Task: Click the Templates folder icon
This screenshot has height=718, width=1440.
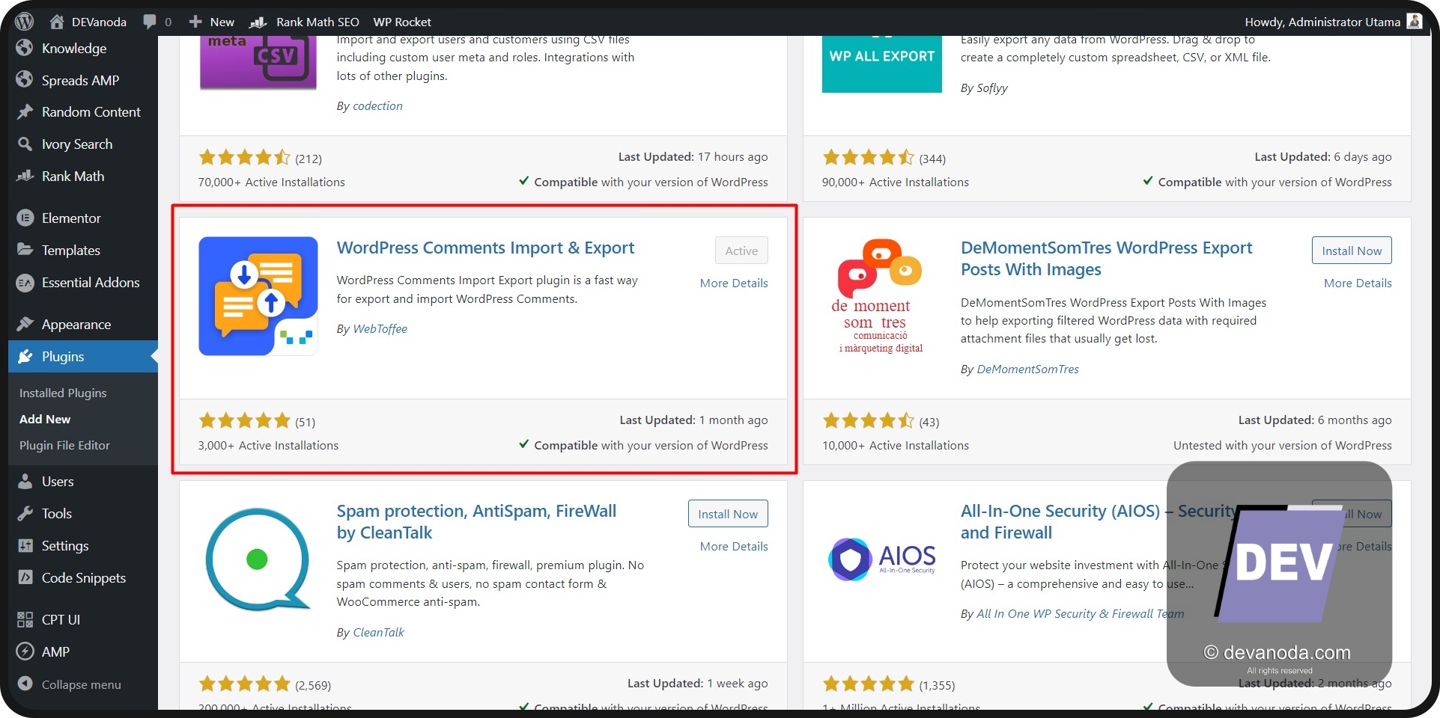Action: pyautogui.click(x=25, y=250)
